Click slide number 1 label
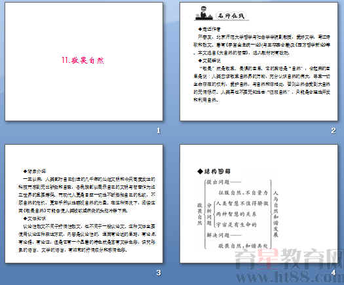Viewport: 344px width, 285px height. 159,130
